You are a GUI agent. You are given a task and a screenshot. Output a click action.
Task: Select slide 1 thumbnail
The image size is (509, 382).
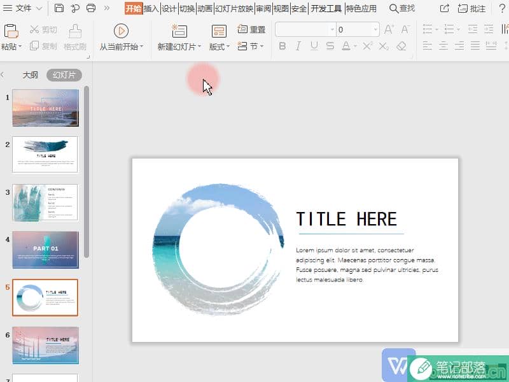pos(45,108)
